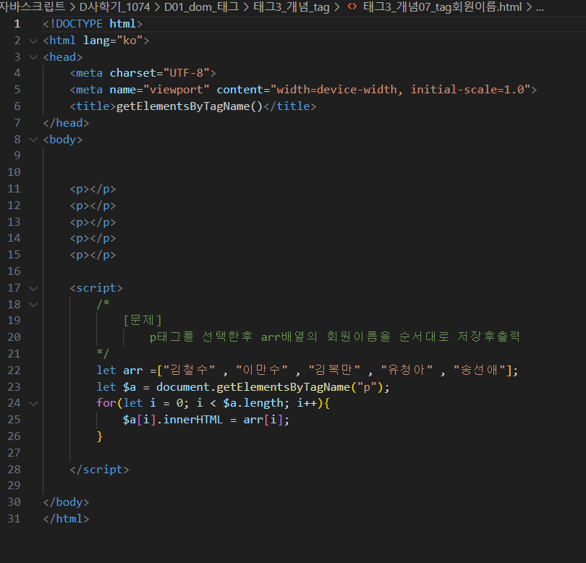Image resolution: width=586 pixels, height=563 pixels.
Task: Click line number 1 in the gutter
Action: 17,24
